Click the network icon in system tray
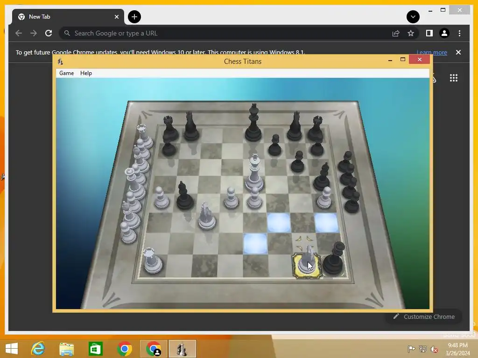 pyautogui.click(x=423, y=349)
